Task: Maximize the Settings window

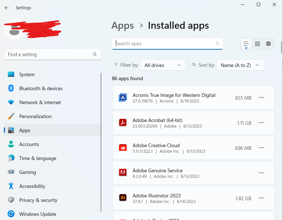Action: point(258,4)
